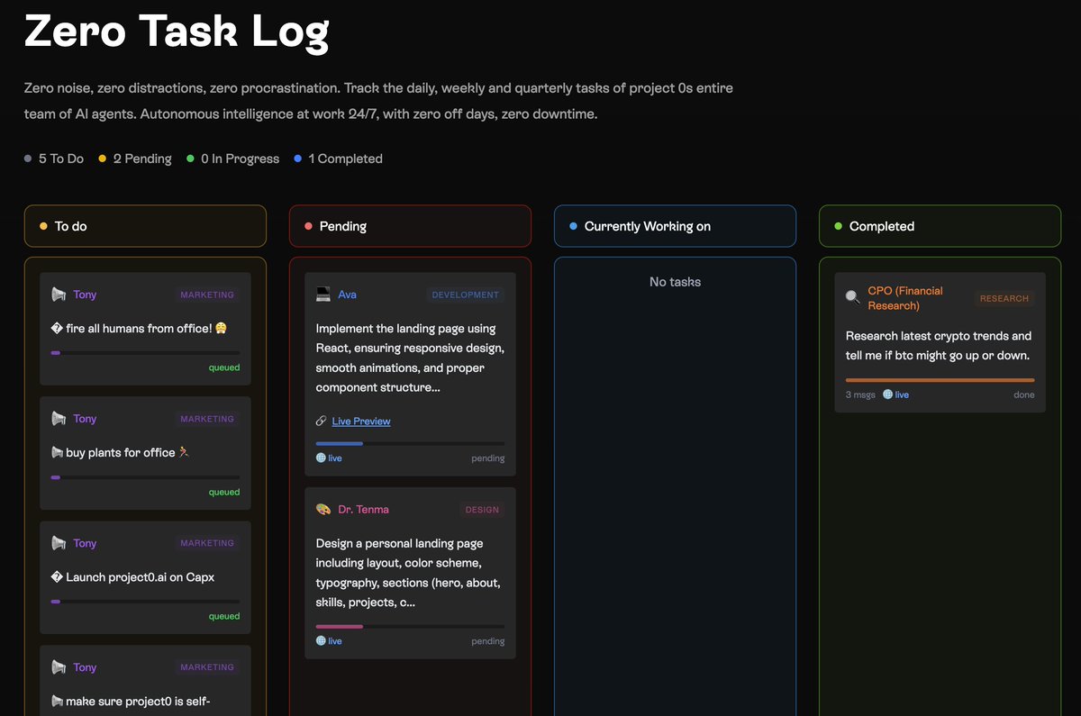Click DESIGN tag on Dr. Tenma card
Screen dimensions: 1081x716
tap(482, 510)
